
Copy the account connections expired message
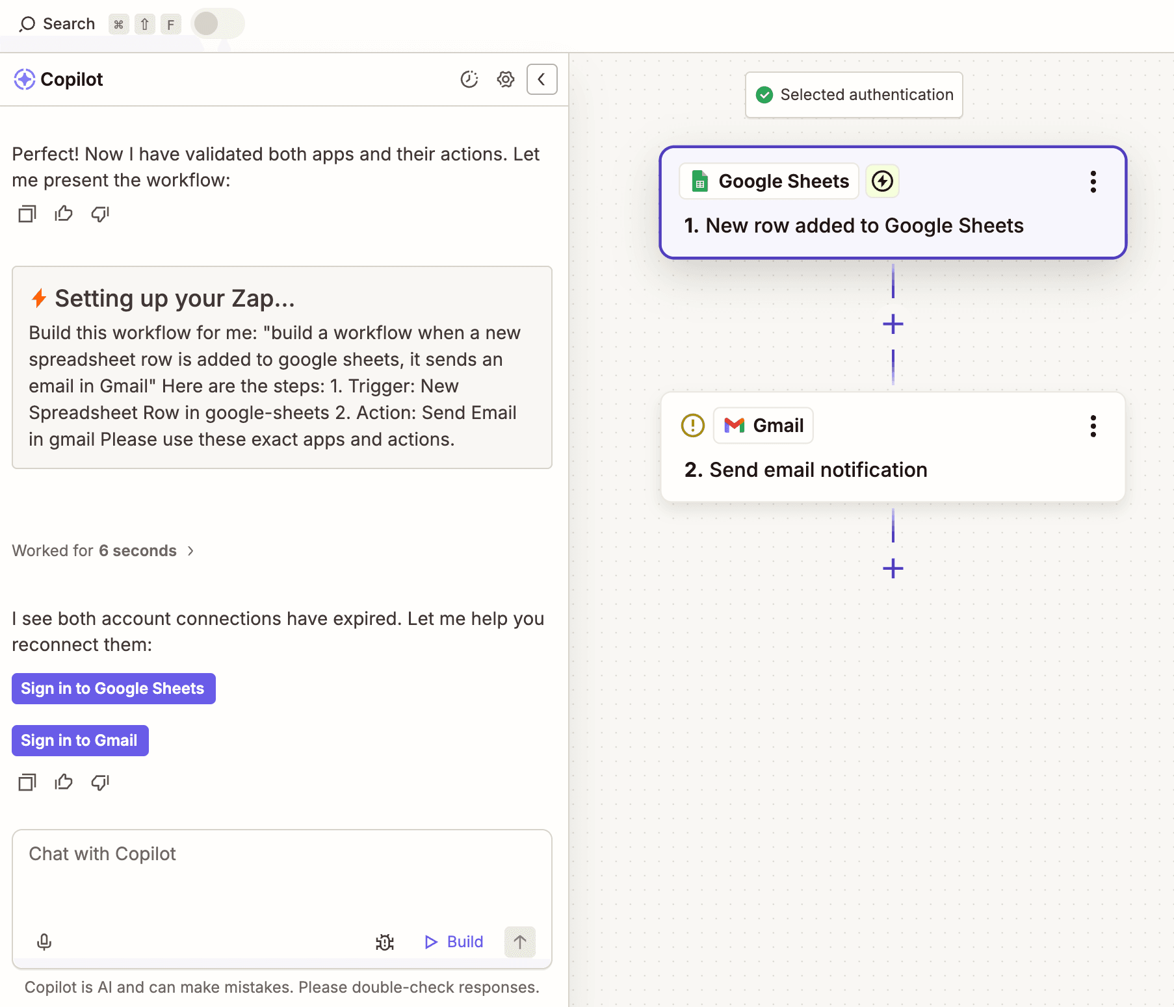tap(27, 782)
